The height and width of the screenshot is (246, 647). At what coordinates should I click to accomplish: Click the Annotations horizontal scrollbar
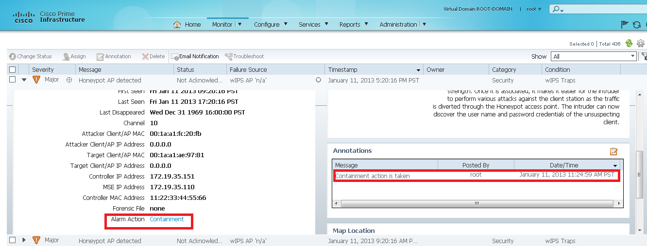pyautogui.click(x=477, y=204)
